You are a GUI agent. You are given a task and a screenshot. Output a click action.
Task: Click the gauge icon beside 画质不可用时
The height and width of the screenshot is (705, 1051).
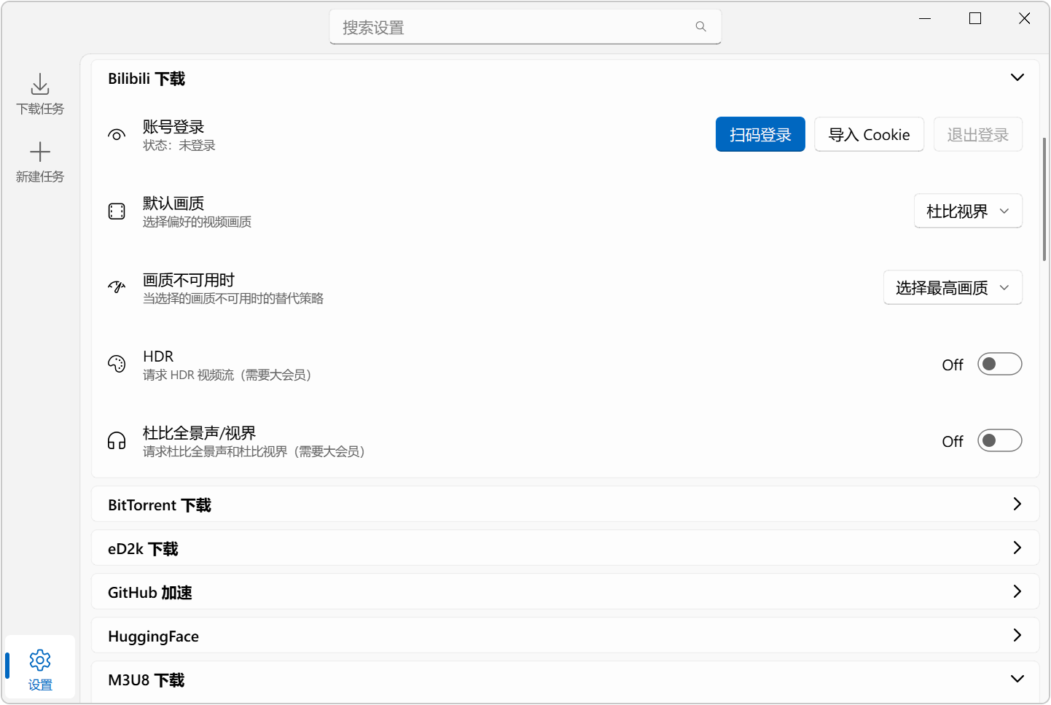117,288
